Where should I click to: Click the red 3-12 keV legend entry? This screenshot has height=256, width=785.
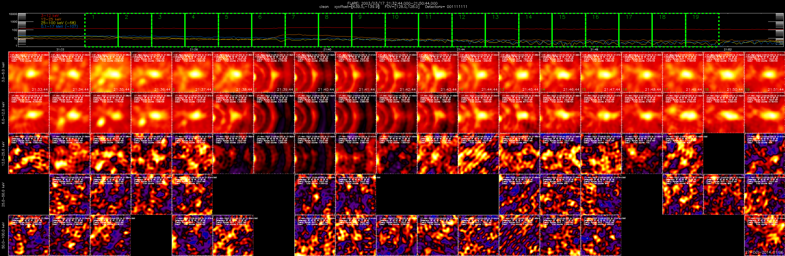(x=50, y=16)
